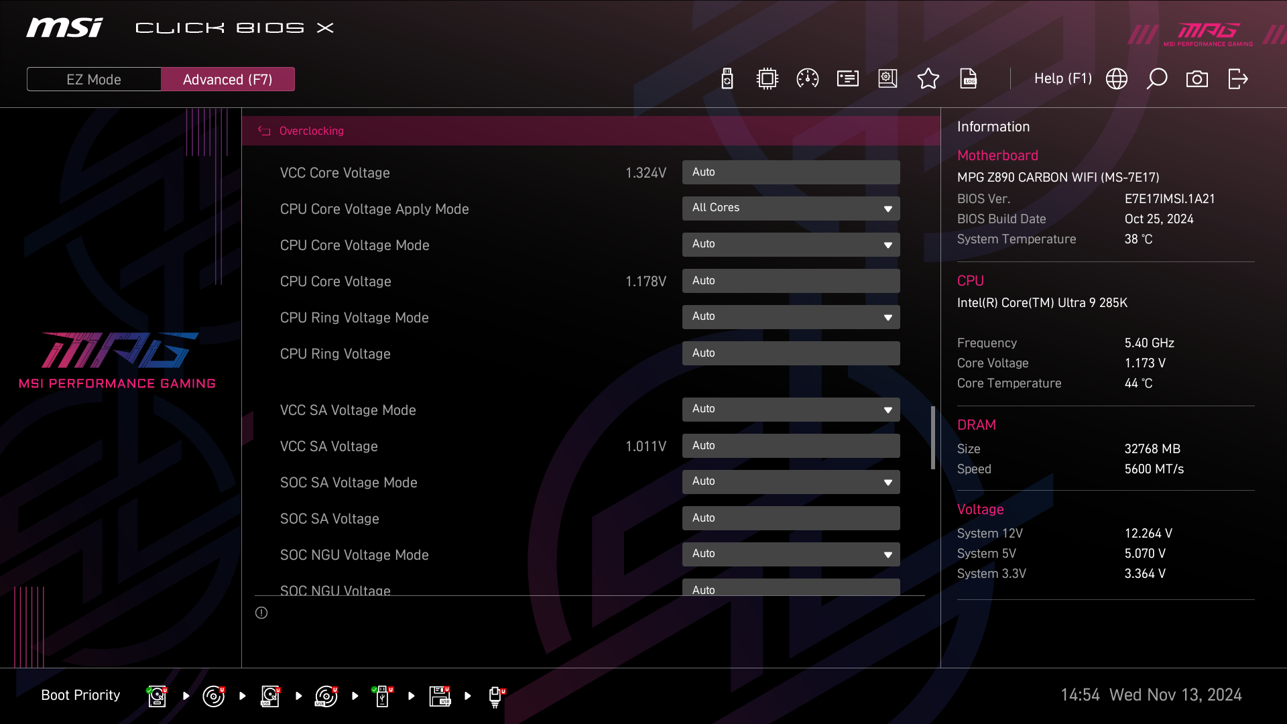1287x724 pixels.
Task: Switch to EZ Mode
Action: click(94, 79)
